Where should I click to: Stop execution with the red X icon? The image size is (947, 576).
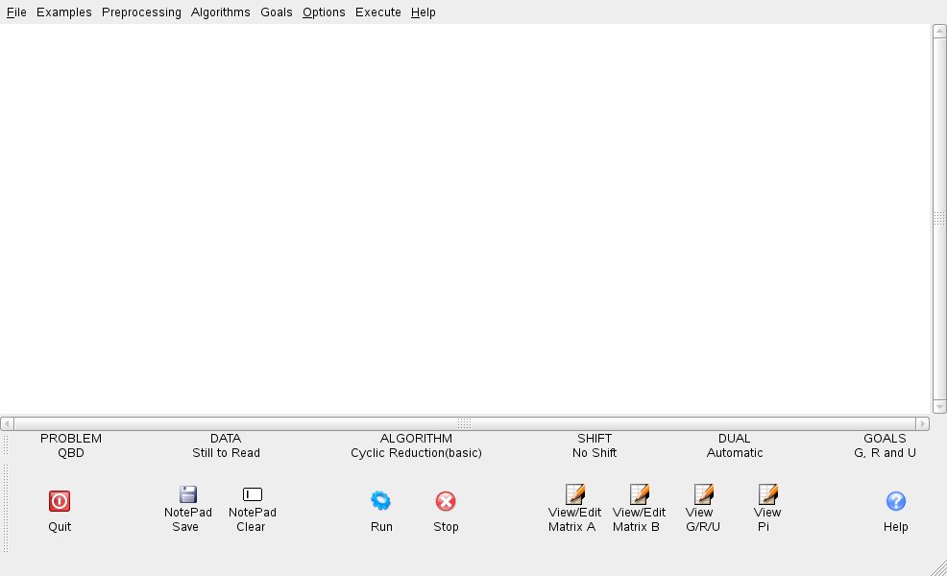coord(446,500)
